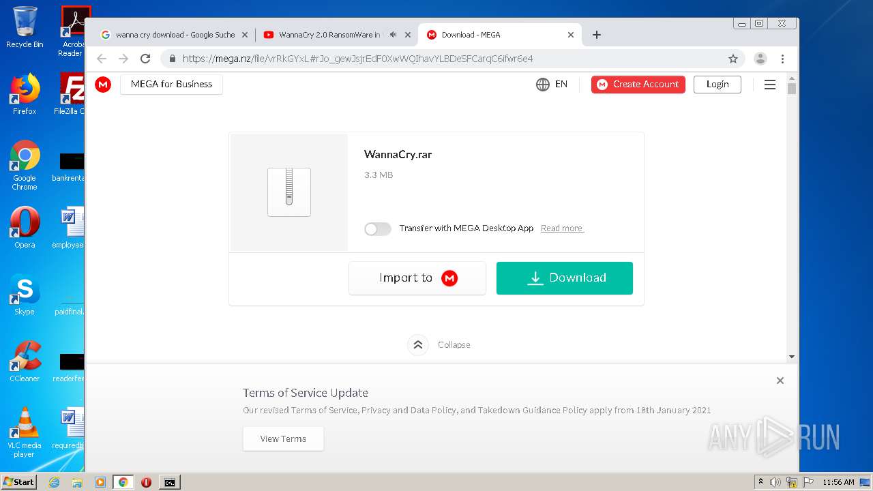Click the network tray icon

792,482
